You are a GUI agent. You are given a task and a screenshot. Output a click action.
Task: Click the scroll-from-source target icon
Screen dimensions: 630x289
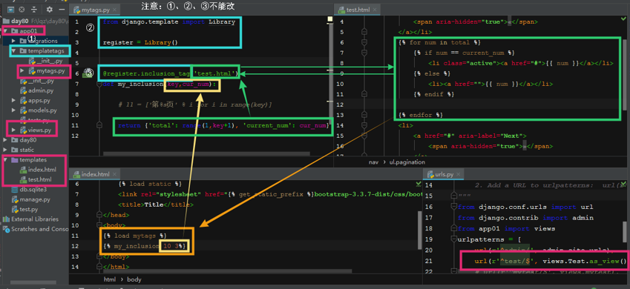[x=22, y=9]
